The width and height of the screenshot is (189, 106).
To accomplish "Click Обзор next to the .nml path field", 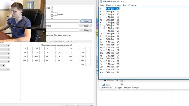I will [86, 26].
